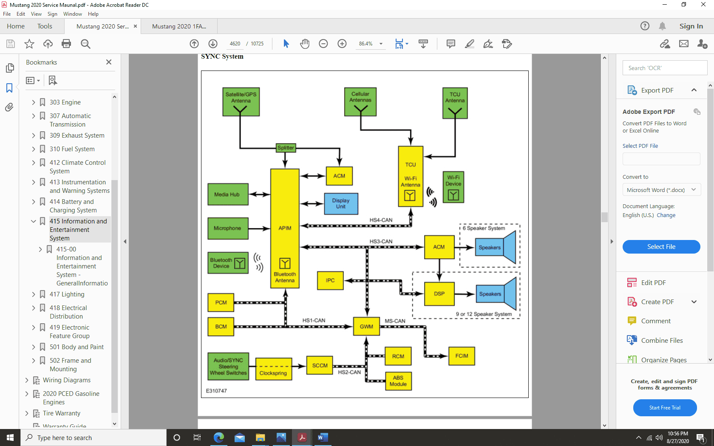This screenshot has width=714, height=446.
Task: Click the page number input field
Action: pyautogui.click(x=235, y=44)
